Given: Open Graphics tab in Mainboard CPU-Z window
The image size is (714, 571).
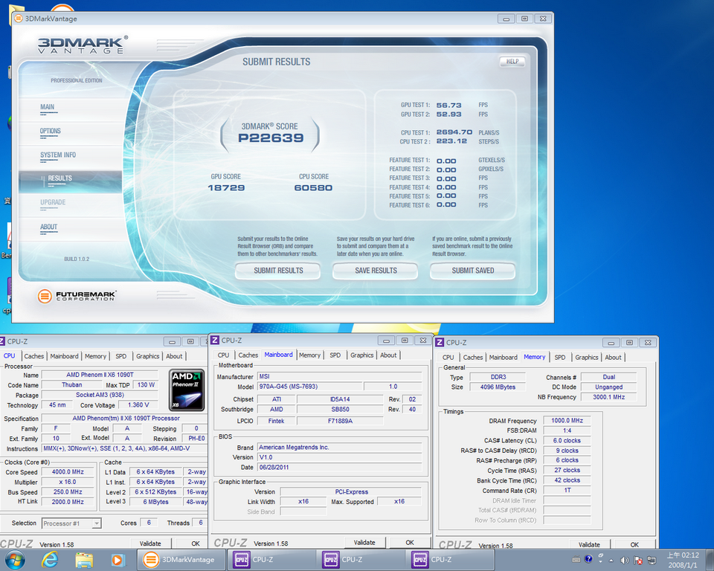Looking at the screenshot, I should 362,355.
